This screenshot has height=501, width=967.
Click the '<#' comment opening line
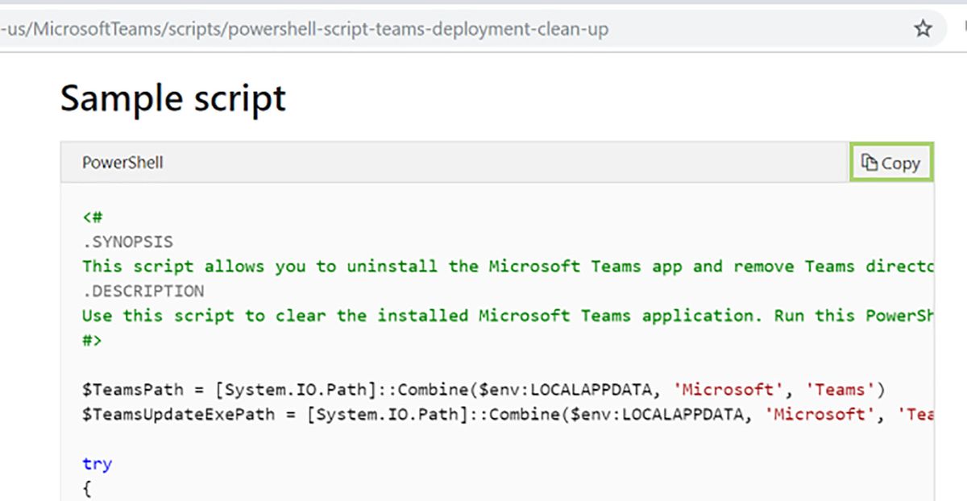[x=92, y=217]
